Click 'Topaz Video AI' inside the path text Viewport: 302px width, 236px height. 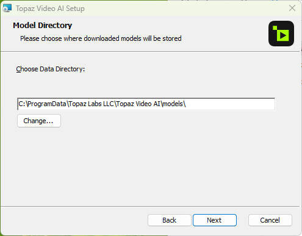point(138,104)
